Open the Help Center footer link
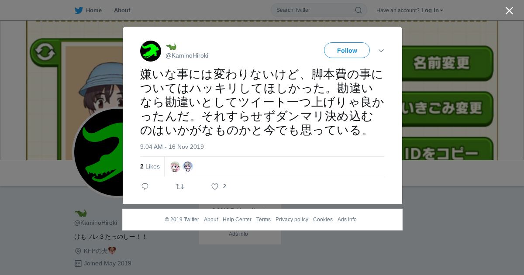Screen dimensions: 524x275 pyautogui.click(x=237, y=220)
